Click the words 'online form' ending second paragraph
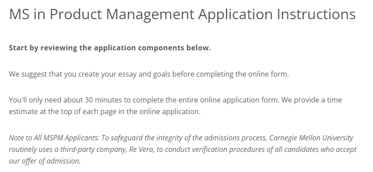This screenshot has height=172, width=373. (268, 74)
